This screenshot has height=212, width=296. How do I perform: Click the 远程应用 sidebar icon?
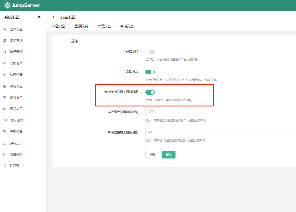pos(5,109)
